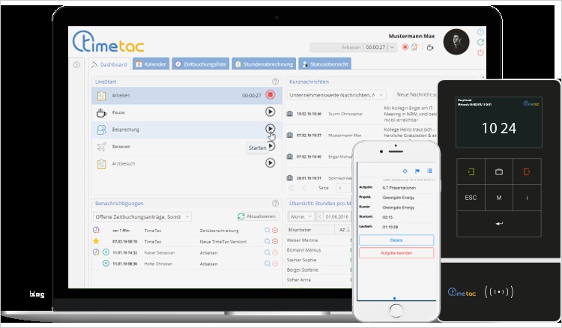
Task: Open the Zeitbuchungsliste tab
Action: point(200,64)
